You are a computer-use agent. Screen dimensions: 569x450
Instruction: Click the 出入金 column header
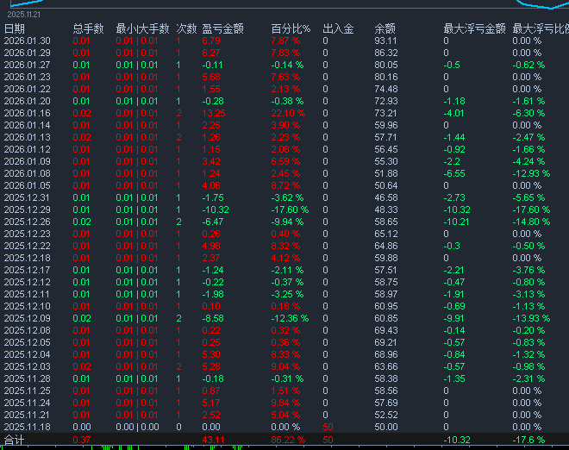point(338,28)
